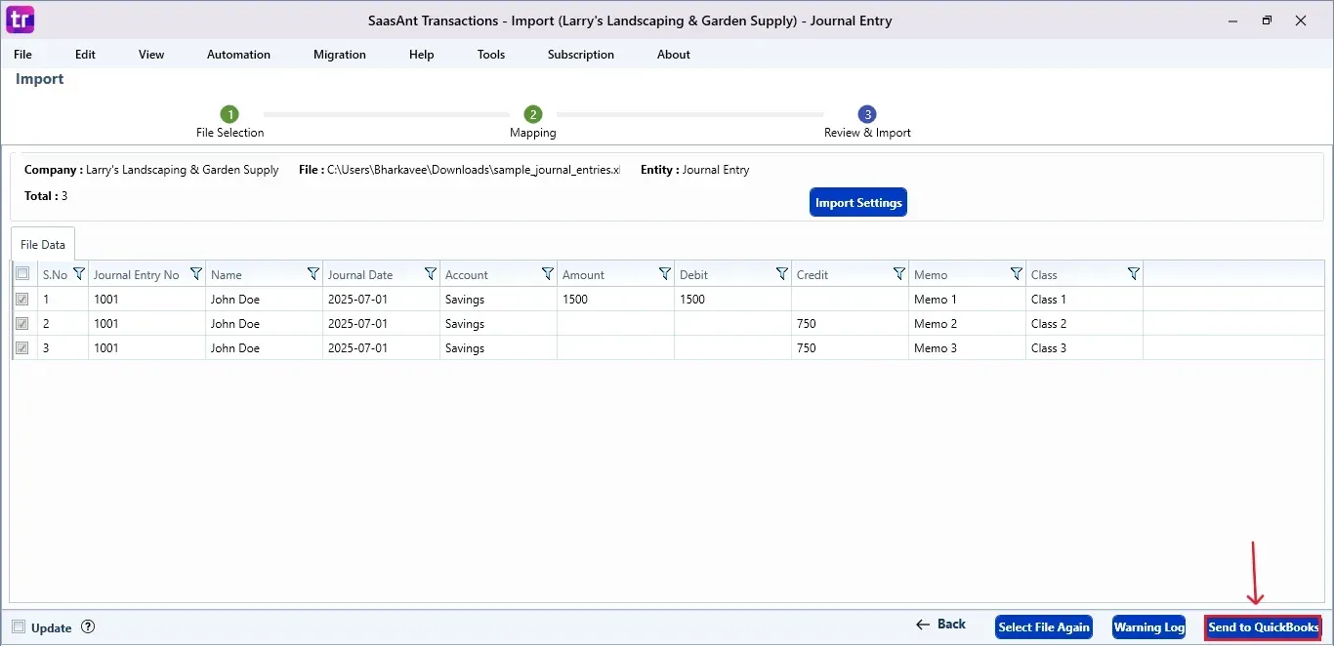
Task: Click Journal Entry No 1001 in row 2
Action: click(146, 323)
